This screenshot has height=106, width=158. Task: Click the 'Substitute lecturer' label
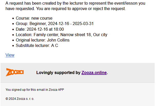pyautogui.click(x=33, y=45)
